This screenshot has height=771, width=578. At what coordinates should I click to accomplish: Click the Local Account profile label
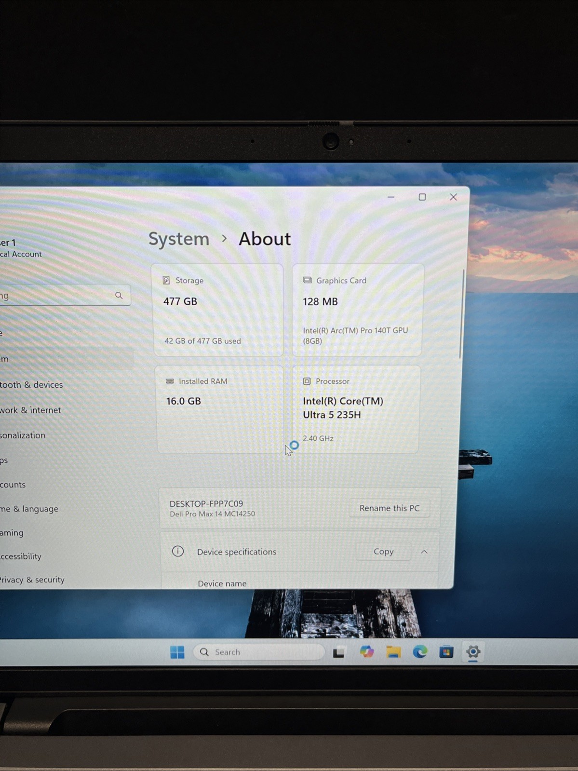point(21,254)
